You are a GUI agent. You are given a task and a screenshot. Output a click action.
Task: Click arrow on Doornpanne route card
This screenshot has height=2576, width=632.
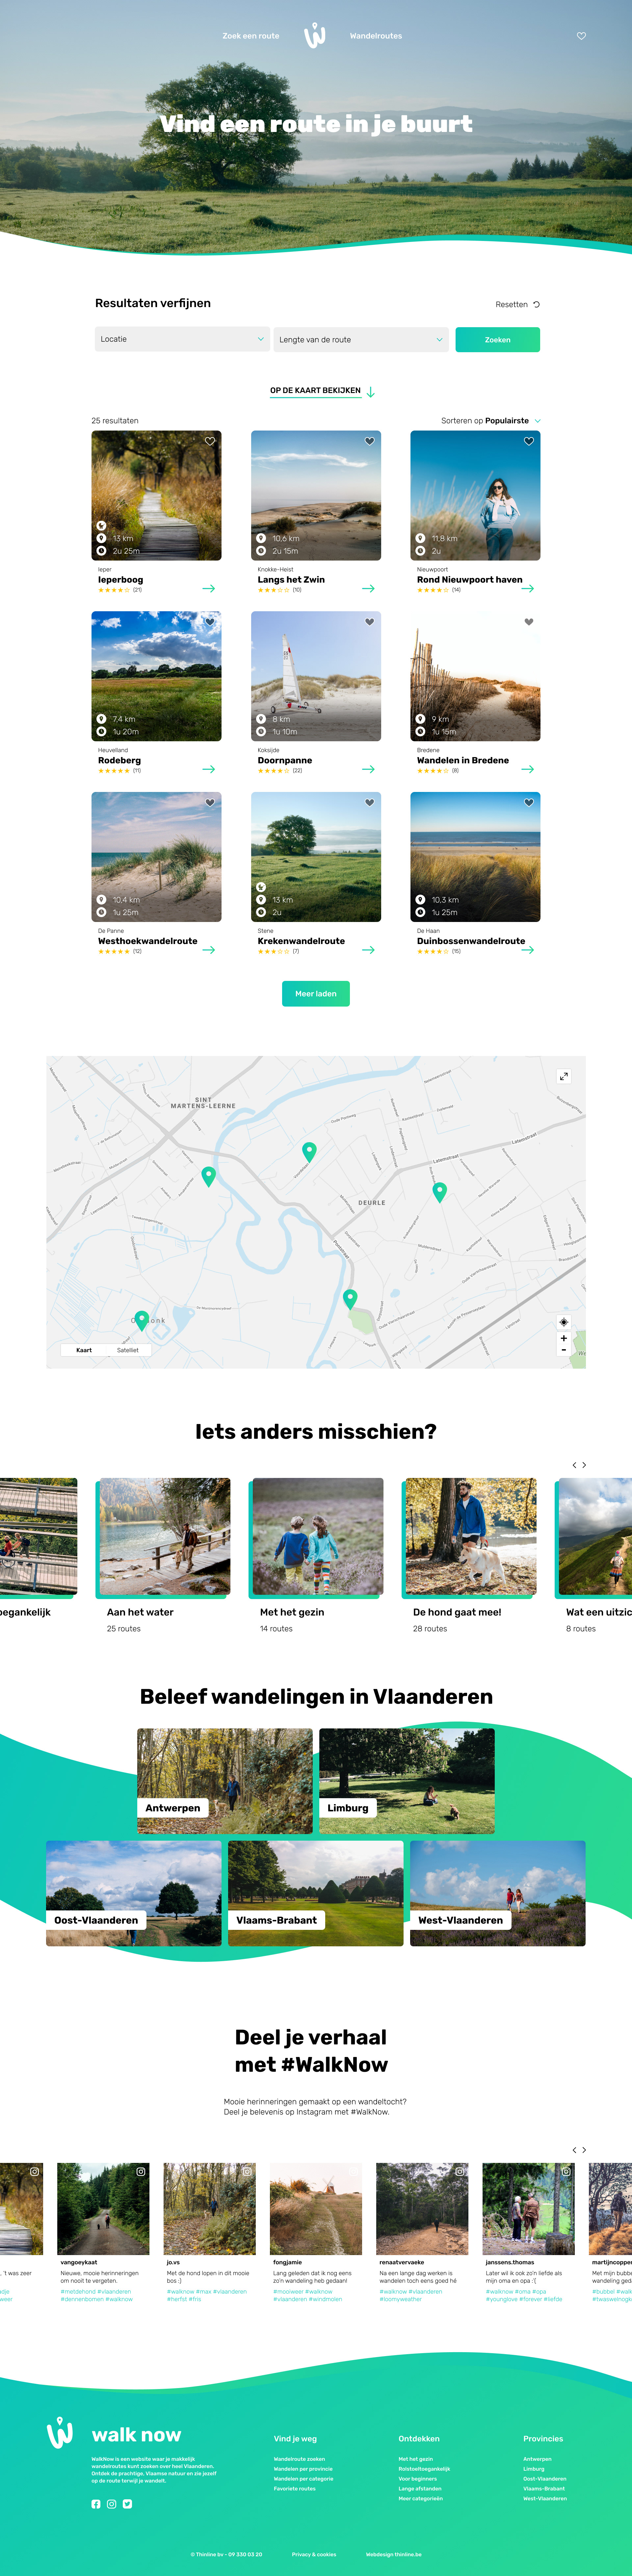coord(368,769)
